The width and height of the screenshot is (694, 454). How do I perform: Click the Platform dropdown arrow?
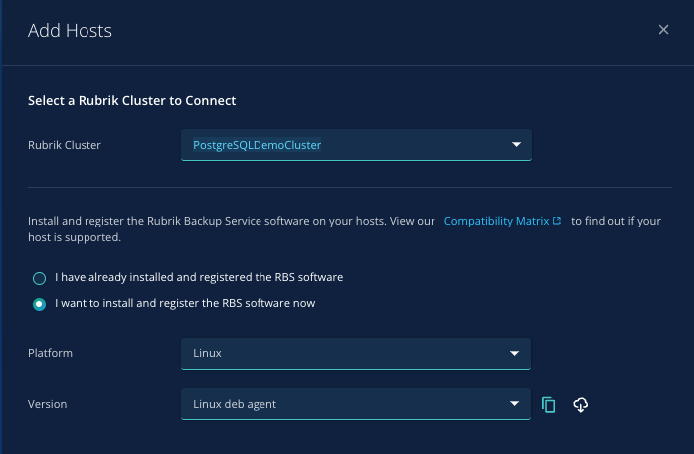click(514, 353)
